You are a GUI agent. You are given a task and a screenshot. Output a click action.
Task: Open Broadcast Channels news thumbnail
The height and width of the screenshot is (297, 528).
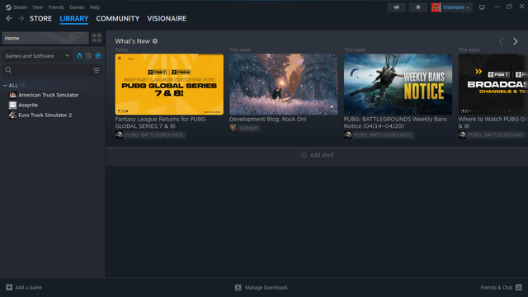click(493, 84)
